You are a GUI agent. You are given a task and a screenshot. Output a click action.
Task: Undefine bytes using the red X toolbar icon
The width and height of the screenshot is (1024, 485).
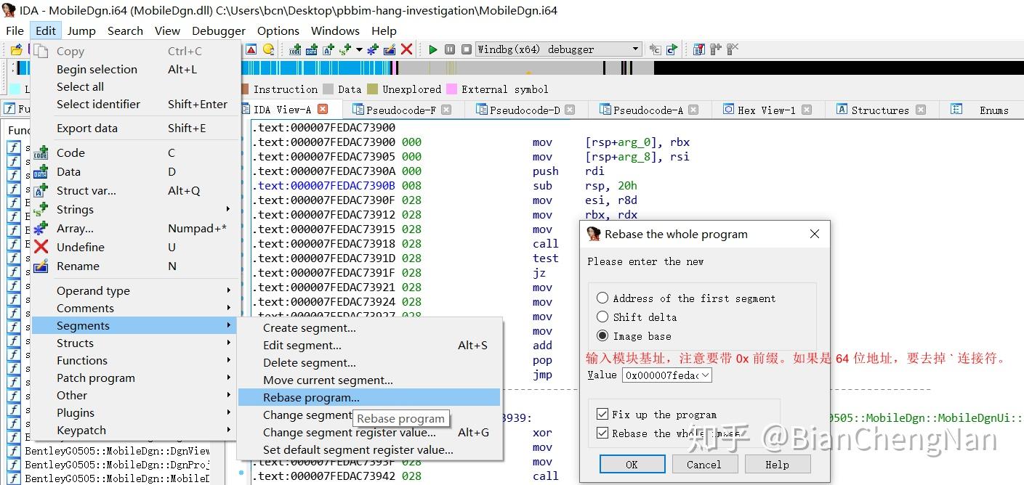pyautogui.click(x=406, y=49)
